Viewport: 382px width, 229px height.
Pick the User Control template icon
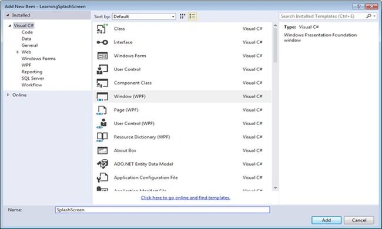[102, 69]
